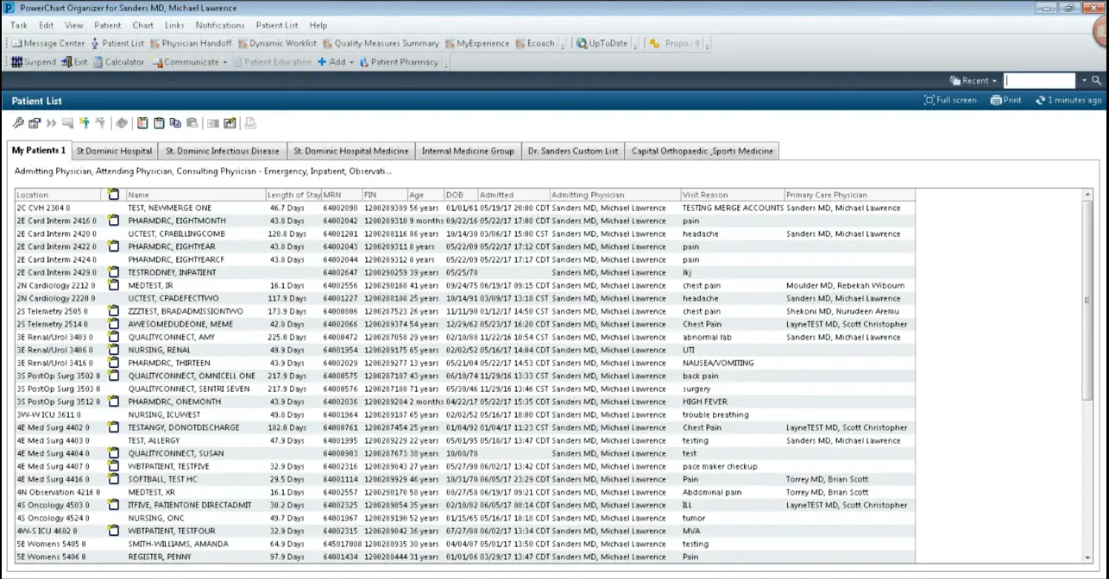This screenshot has width=1109, height=579.
Task: Click the Copy Patient List icon
Action: click(x=175, y=122)
